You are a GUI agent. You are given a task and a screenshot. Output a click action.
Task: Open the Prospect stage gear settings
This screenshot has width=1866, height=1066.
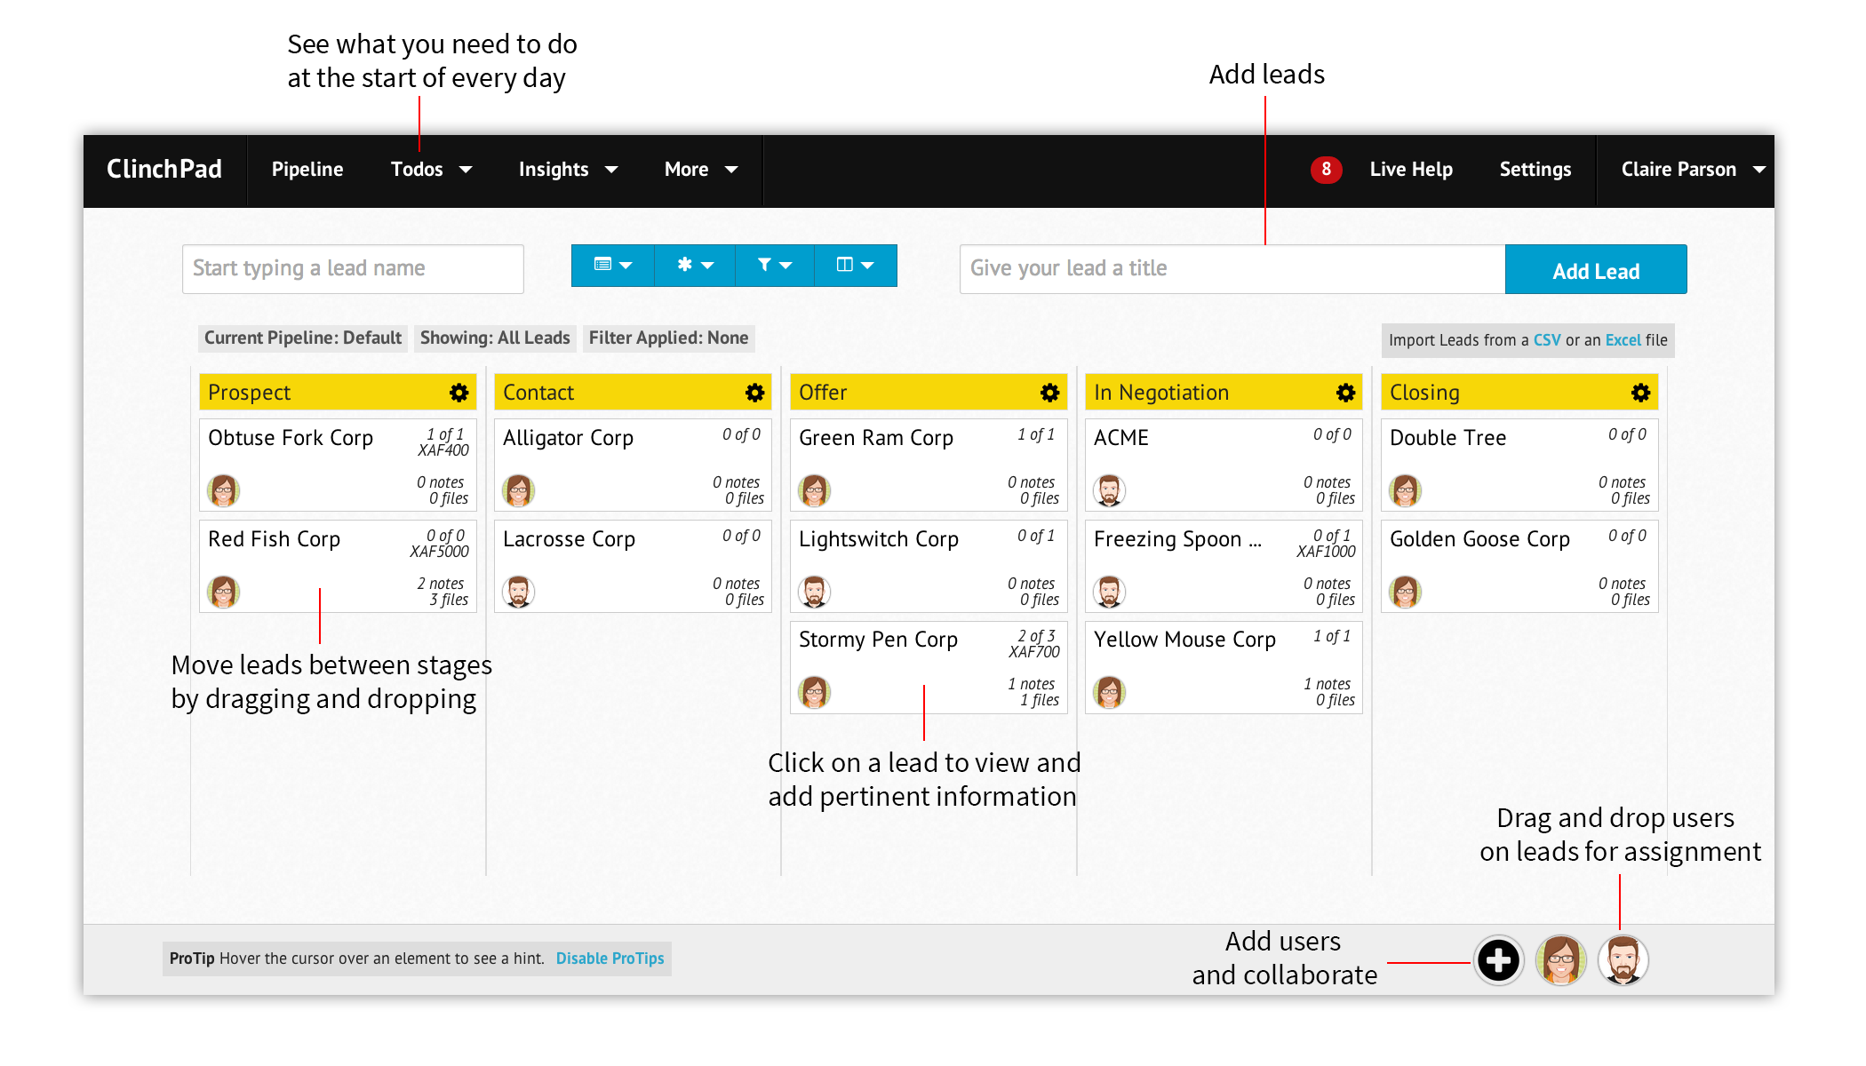[x=459, y=393]
